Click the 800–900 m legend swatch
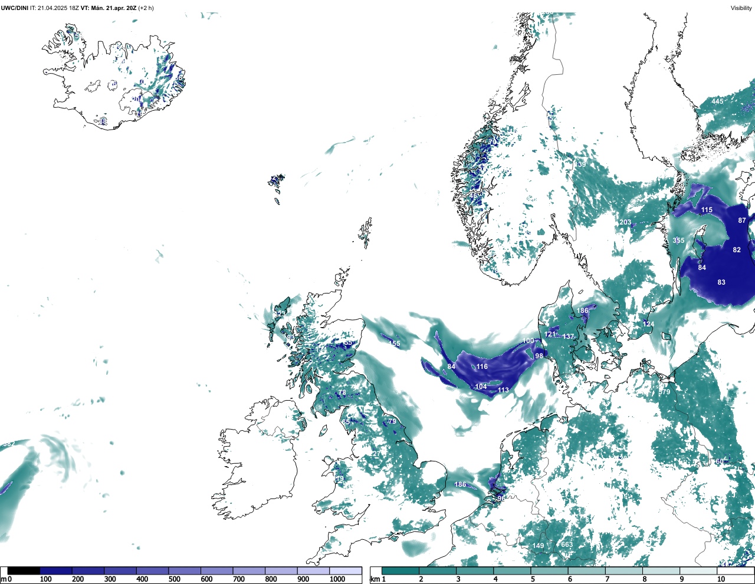This screenshot has width=755, height=584. pos(281,571)
